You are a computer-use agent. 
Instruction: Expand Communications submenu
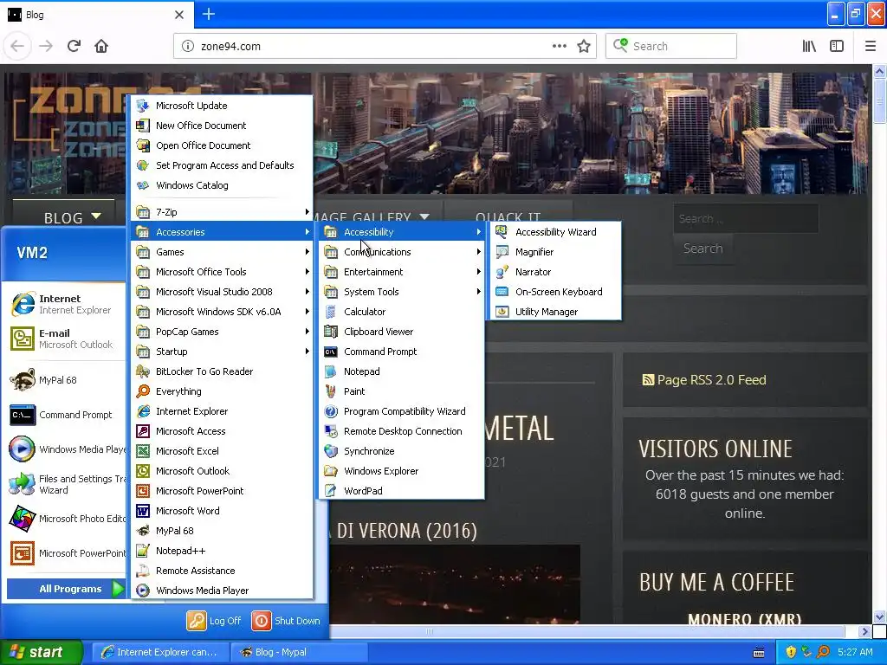tap(402, 252)
